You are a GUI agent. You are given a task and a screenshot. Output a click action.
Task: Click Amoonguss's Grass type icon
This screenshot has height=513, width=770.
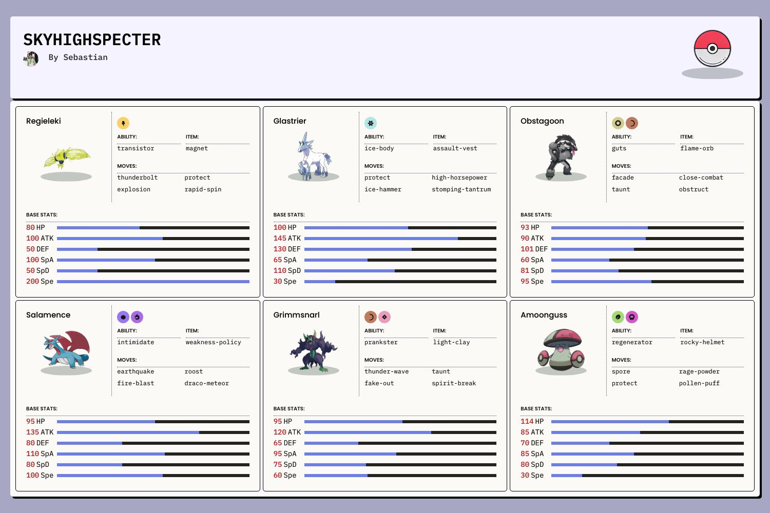click(x=618, y=317)
